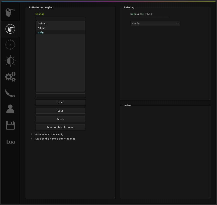The width and height of the screenshot is (217, 205).
Task: Toggle Auto-save active config checkbox
Action: pos(31,134)
